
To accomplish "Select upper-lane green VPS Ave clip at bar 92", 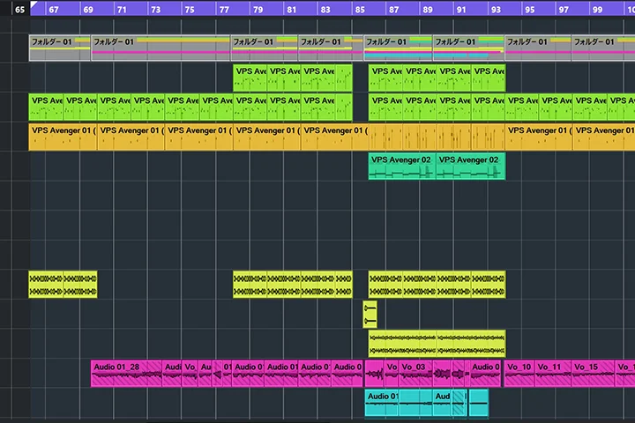I will [489, 78].
